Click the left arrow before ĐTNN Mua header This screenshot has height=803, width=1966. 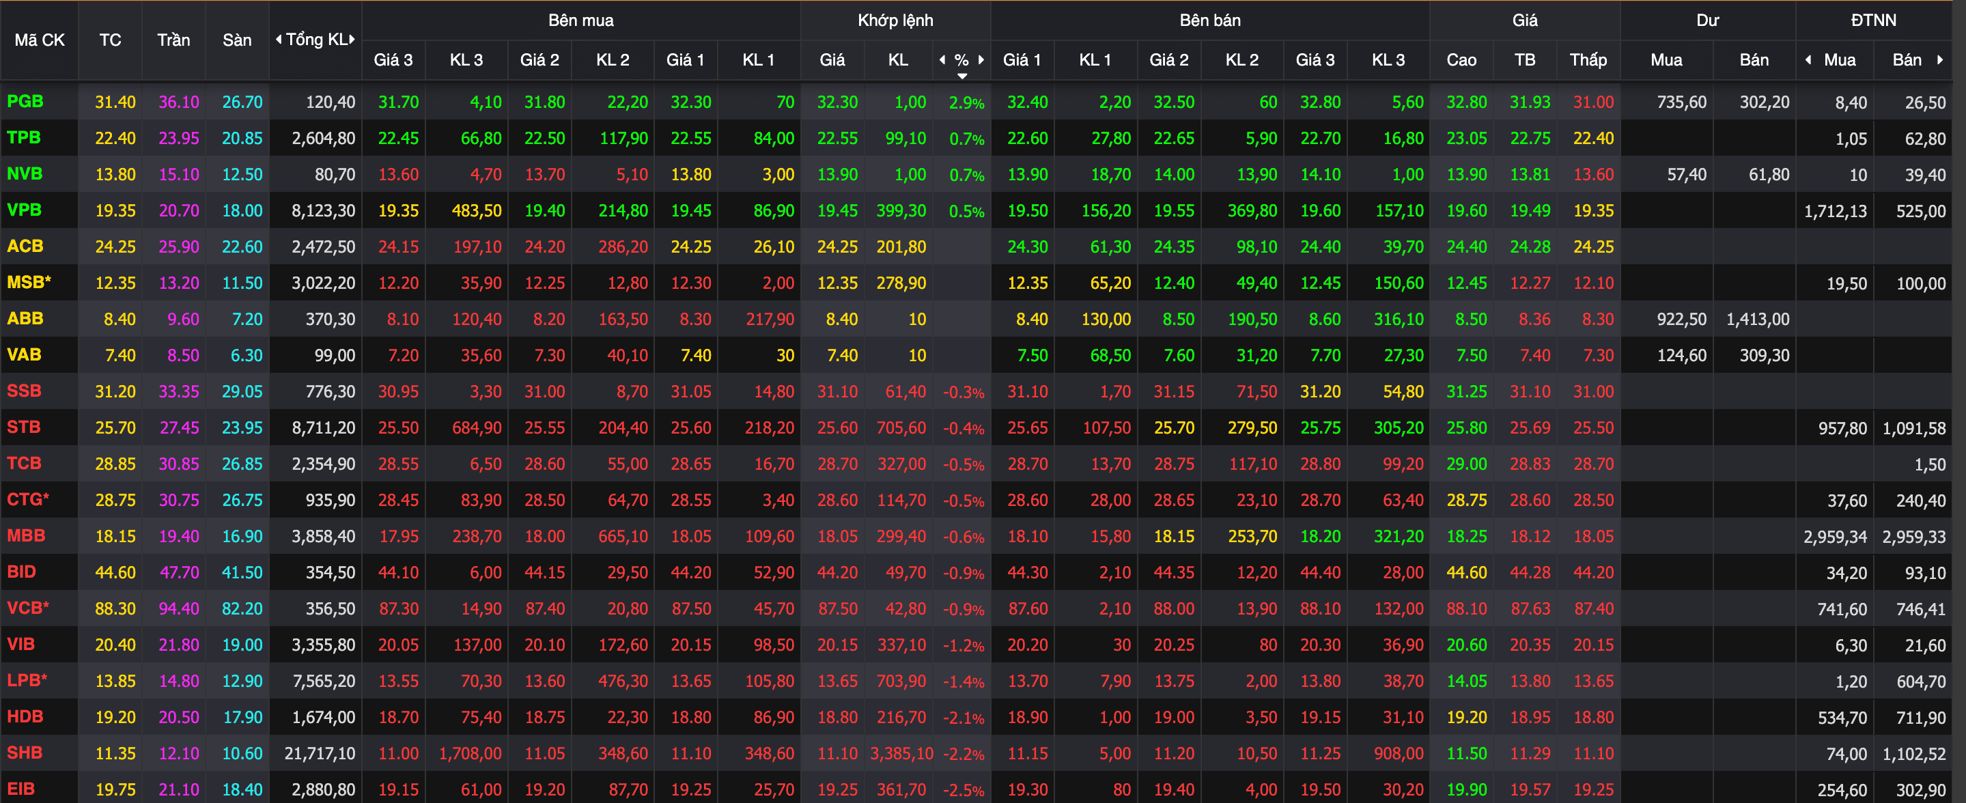(1808, 59)
